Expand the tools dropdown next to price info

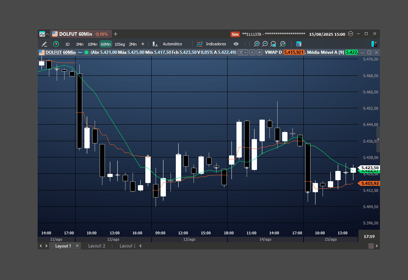click(x=243, y=52)
